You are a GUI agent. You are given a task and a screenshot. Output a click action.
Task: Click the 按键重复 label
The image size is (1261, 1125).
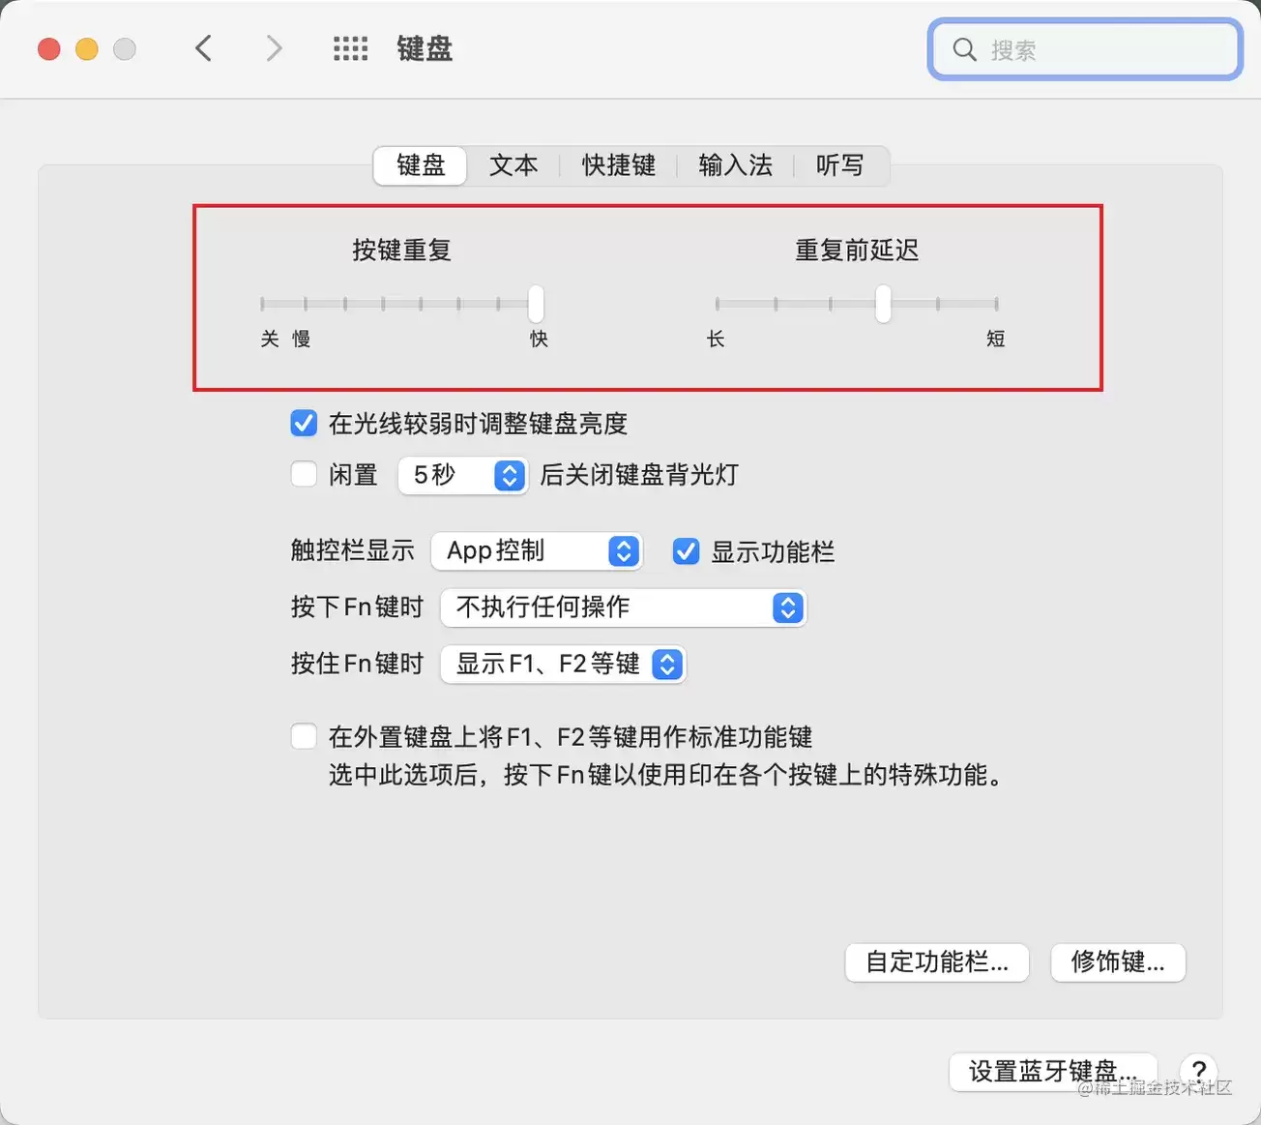click(x=401, y=251)
